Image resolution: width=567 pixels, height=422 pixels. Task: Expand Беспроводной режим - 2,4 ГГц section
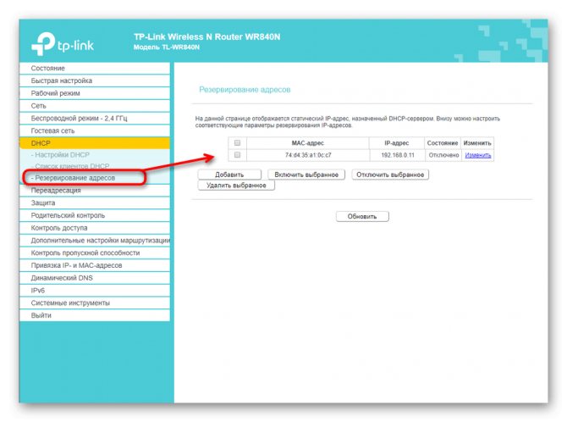tap(95, 118)
